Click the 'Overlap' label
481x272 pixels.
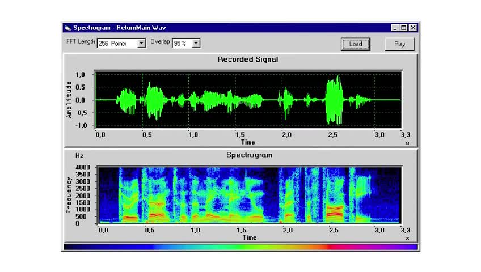coord(160,41)
